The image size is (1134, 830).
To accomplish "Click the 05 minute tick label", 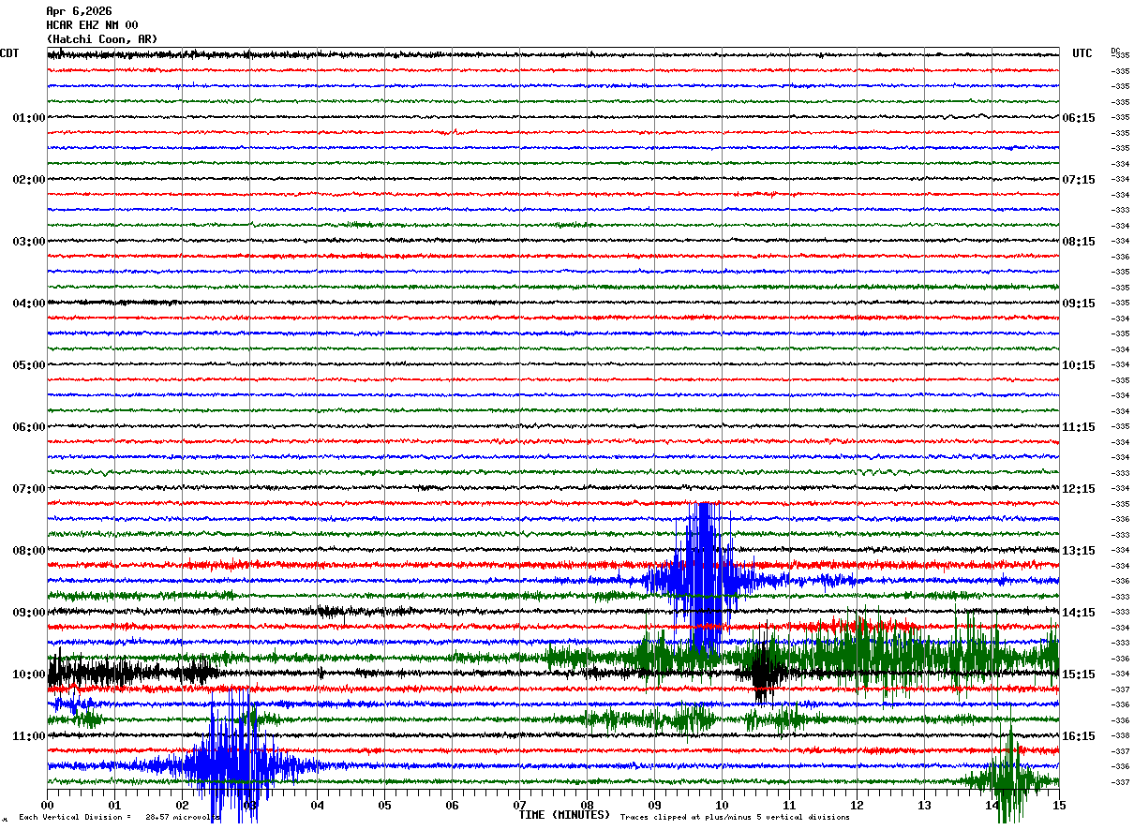I will click(384, 805).
